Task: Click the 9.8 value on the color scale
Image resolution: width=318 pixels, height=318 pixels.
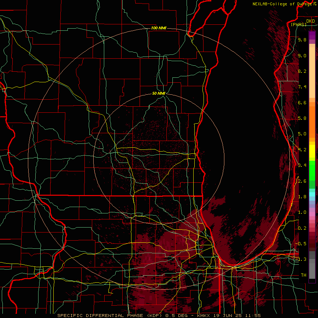Action: [302, 40]
